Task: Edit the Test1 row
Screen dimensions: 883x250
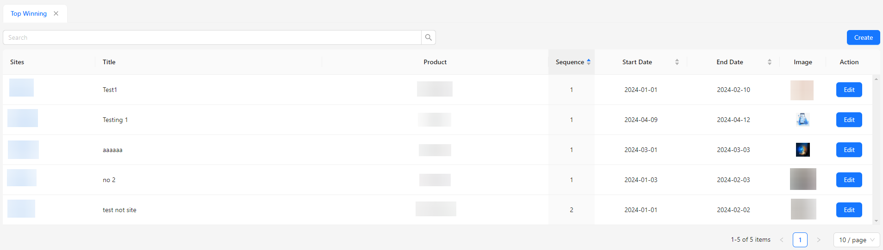Action: click(x=849, y=90)
